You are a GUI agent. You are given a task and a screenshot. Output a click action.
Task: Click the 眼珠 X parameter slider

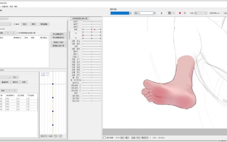pos(92,52)
